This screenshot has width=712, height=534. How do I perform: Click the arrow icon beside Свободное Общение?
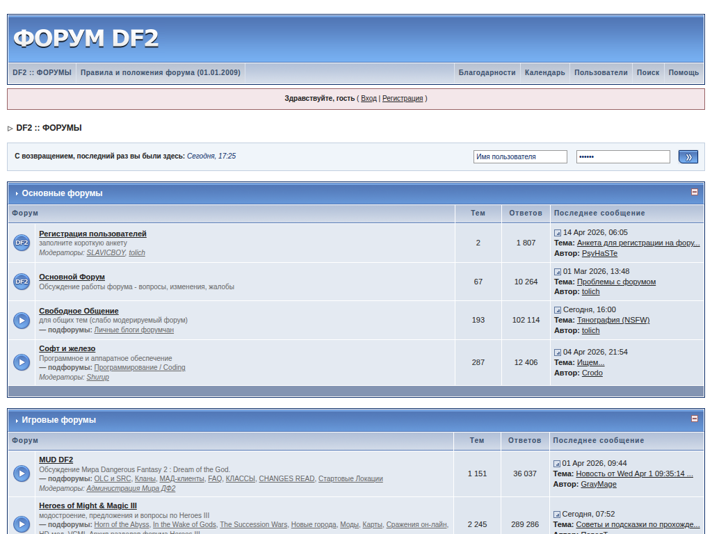point(22,321)
